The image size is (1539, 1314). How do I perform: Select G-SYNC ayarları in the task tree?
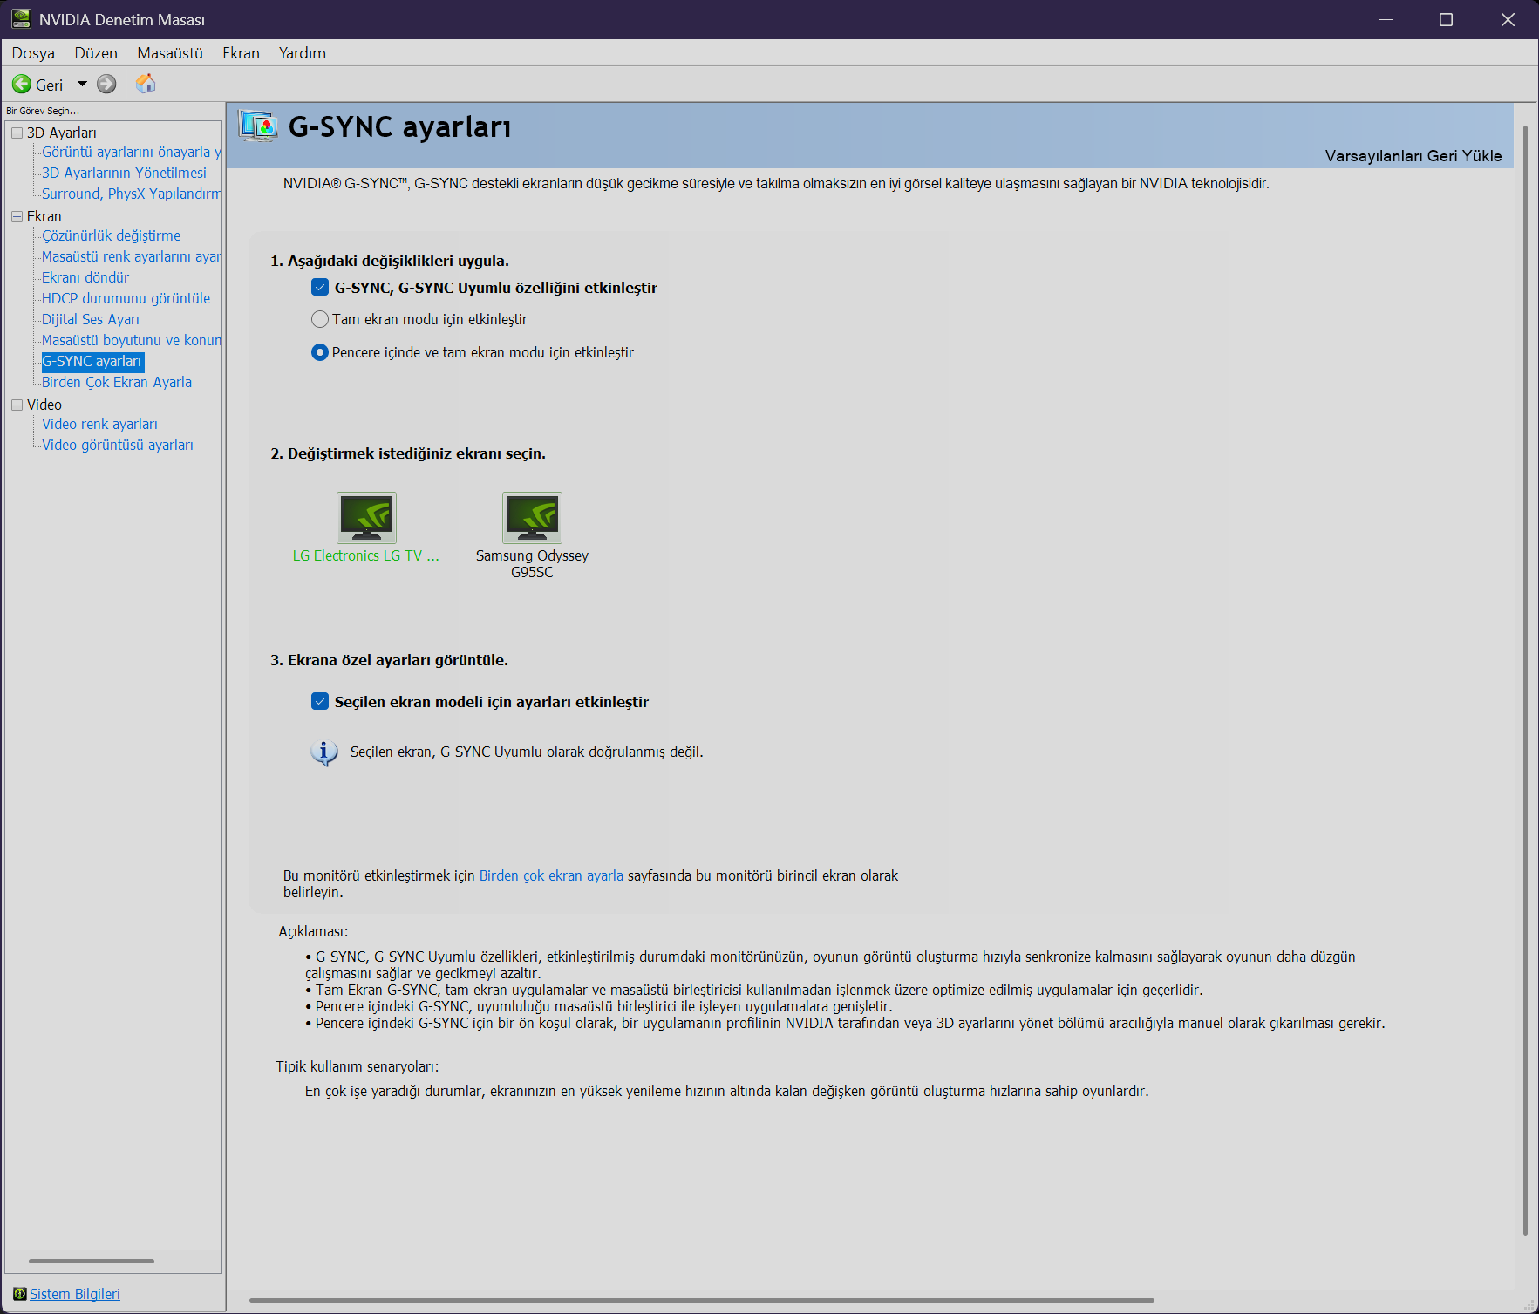click(92, 361)
